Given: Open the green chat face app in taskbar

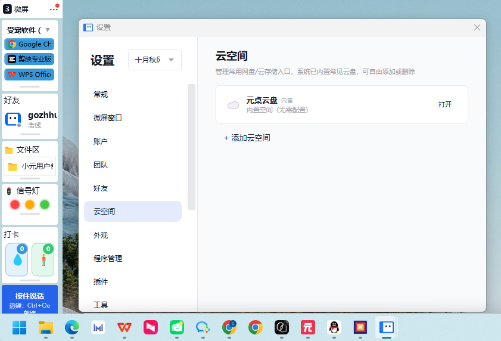Looking at the screenshot, I should [x=177, y=327].
